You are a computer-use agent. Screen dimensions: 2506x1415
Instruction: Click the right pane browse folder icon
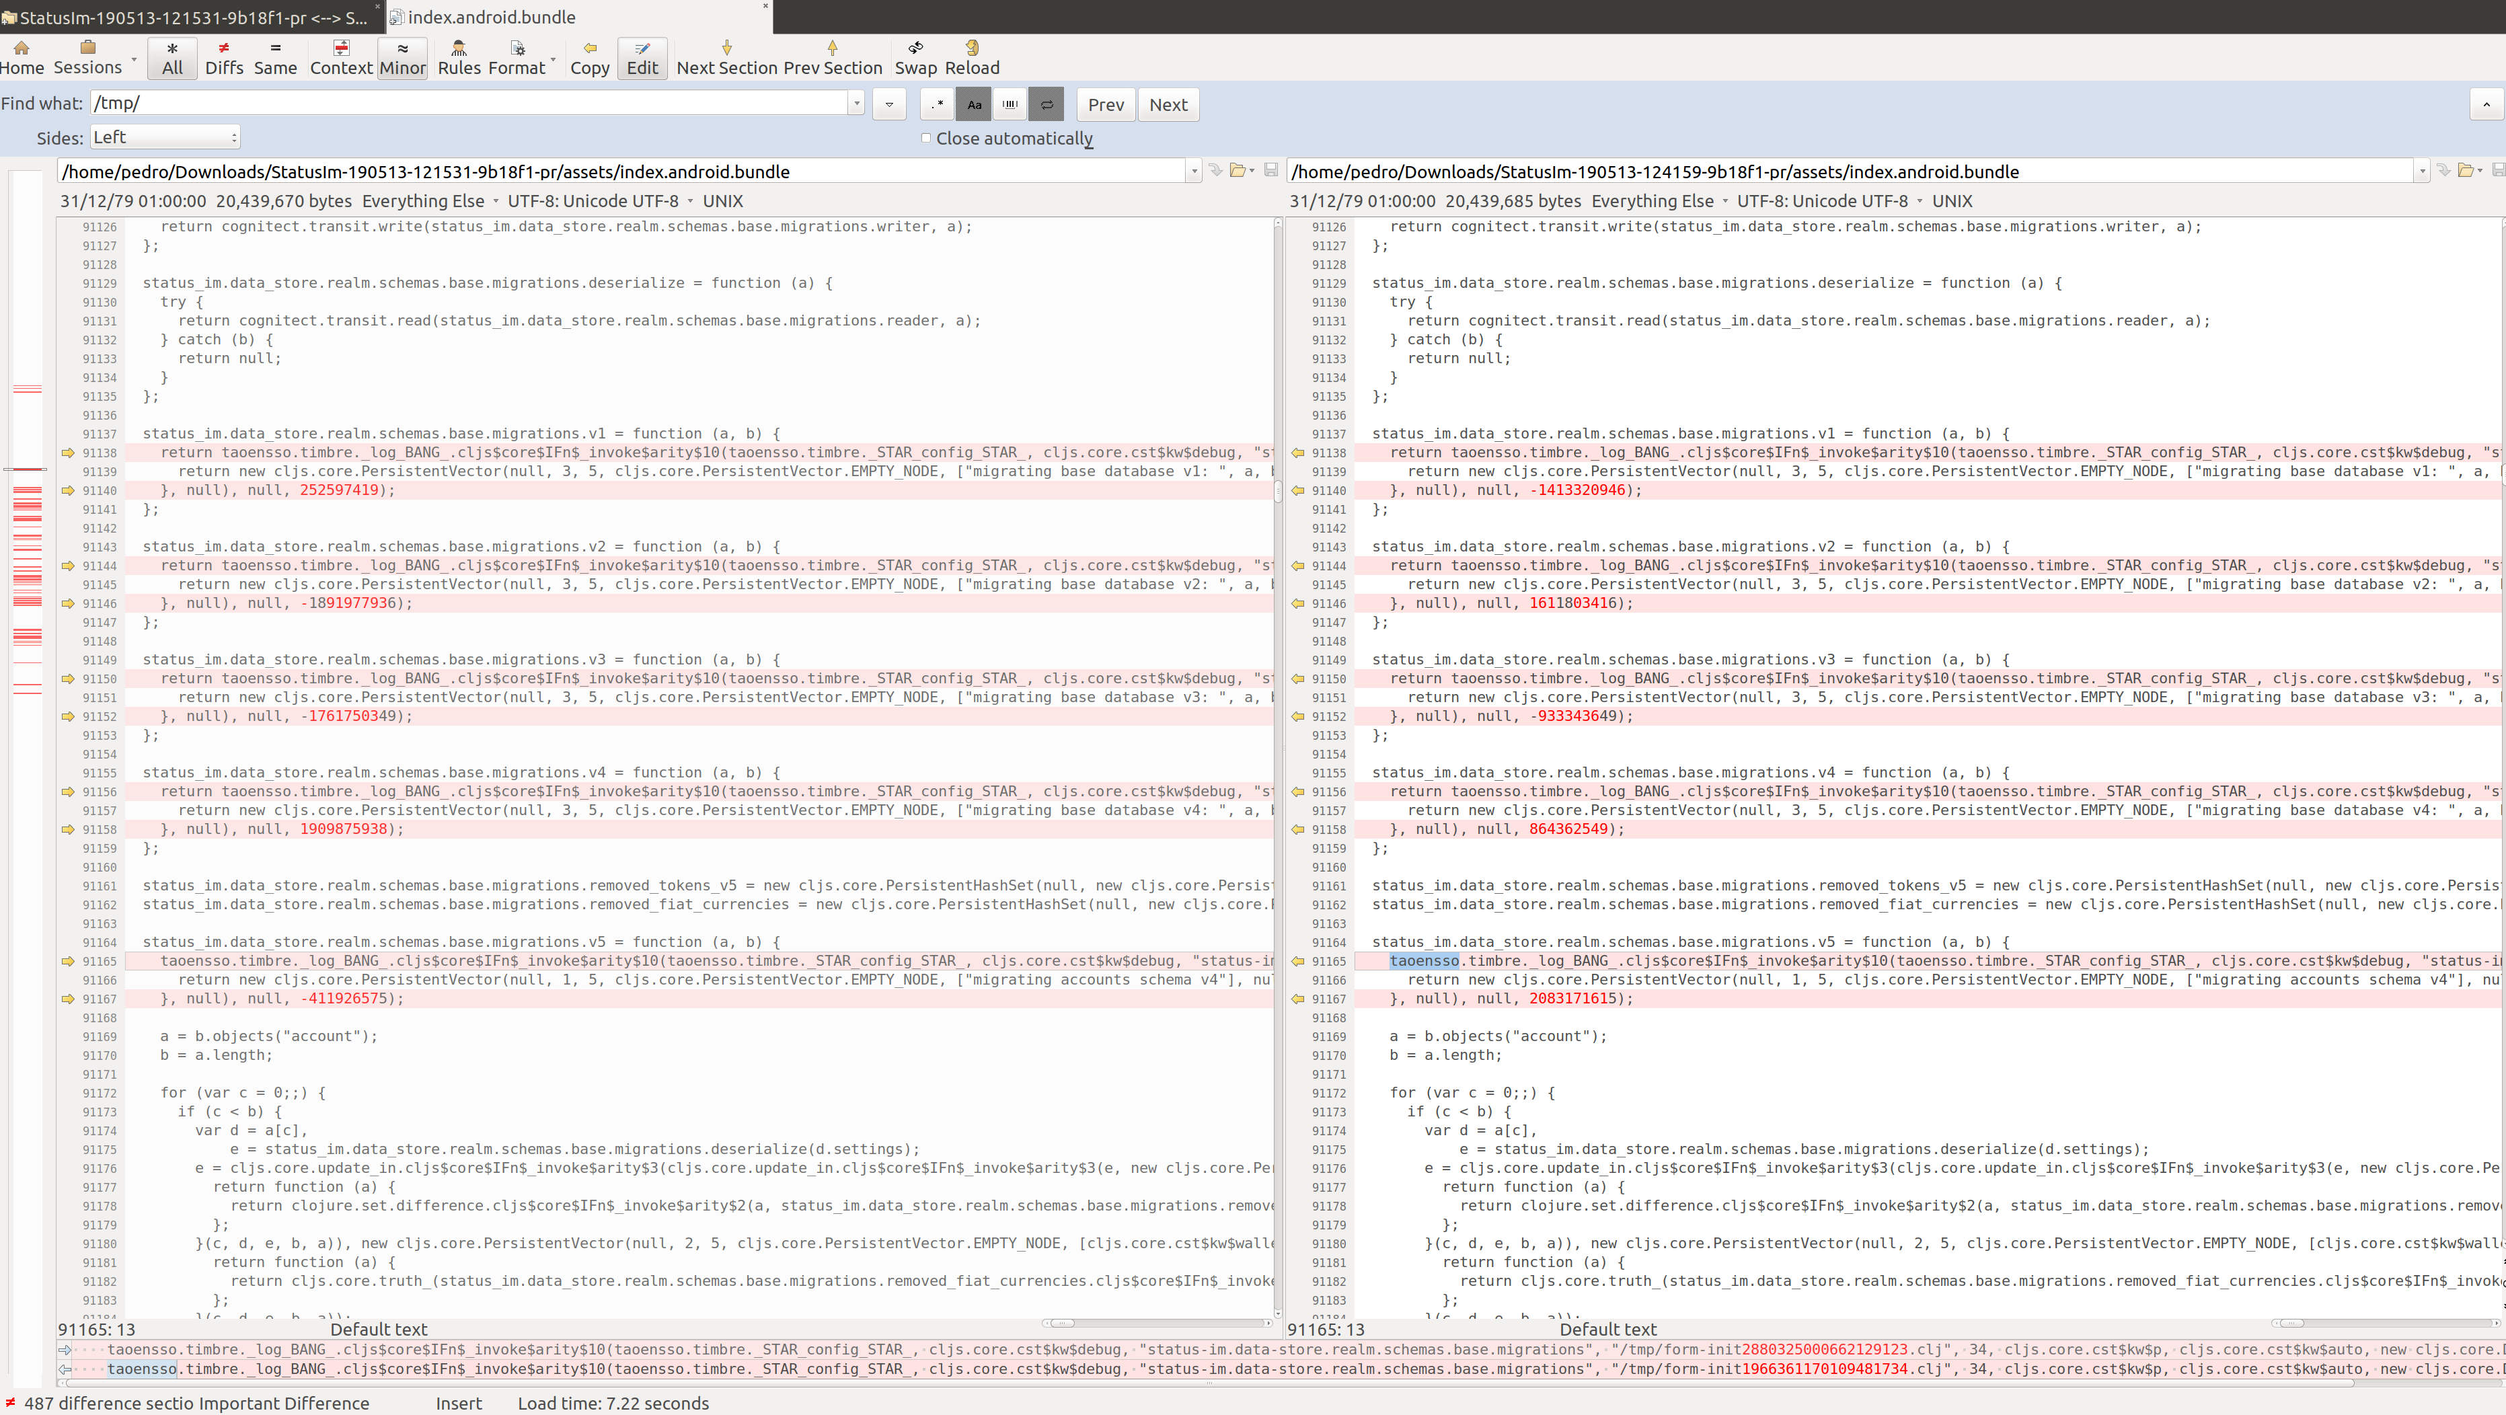tap(2466, 170)
